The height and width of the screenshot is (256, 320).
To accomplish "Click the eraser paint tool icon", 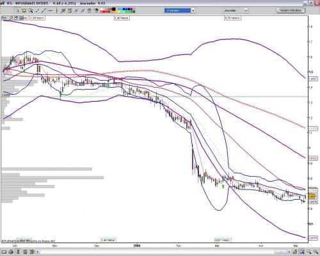I will coord(96,10).
